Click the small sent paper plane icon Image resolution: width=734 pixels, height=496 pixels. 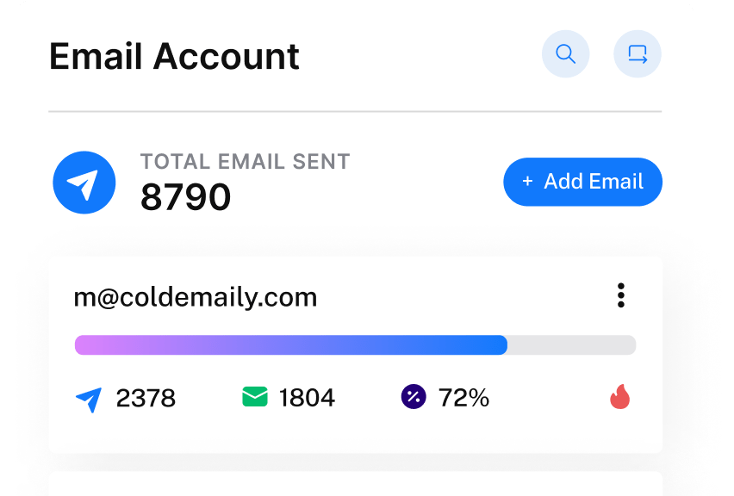coord(89,399)
